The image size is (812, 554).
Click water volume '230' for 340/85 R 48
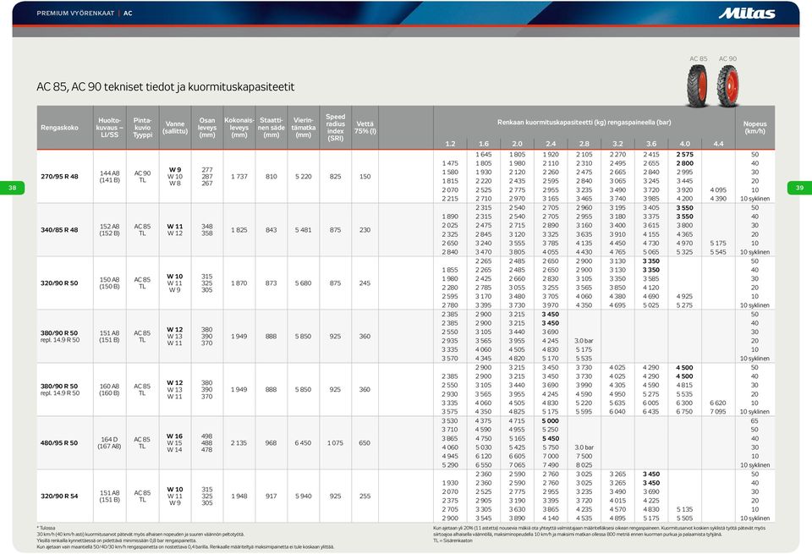pos(365,230)
